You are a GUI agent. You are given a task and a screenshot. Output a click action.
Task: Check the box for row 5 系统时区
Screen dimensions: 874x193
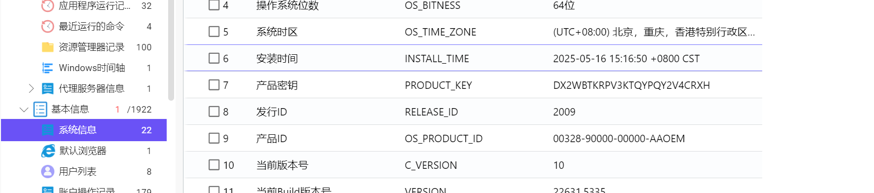click(x=214, y=32)
